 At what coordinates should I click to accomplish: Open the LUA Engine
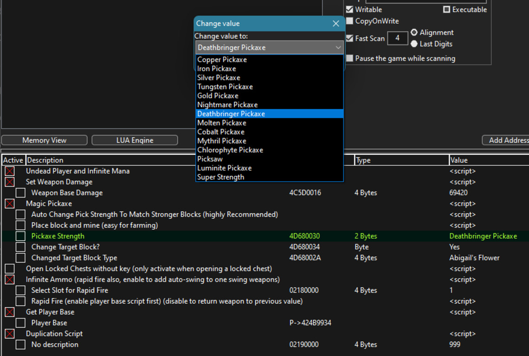pyautogui.click(x=135, y=140)
